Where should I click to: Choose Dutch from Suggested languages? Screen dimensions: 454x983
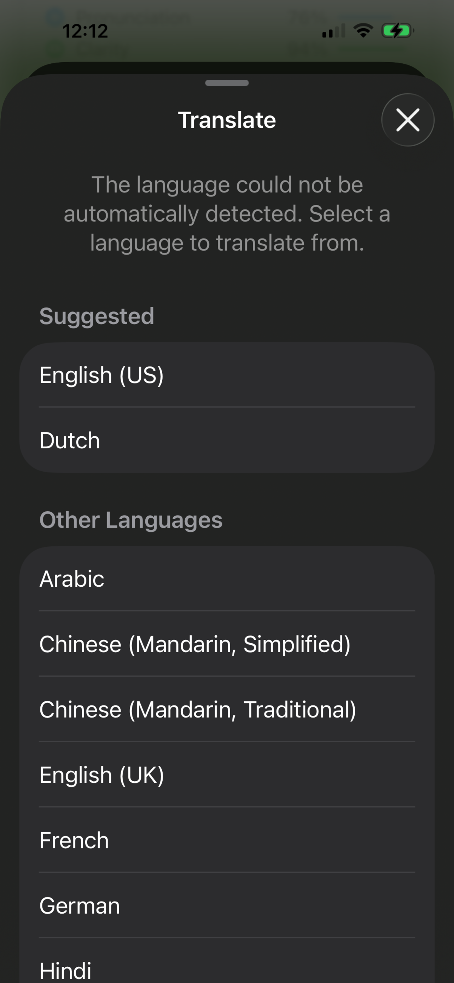[69, 439]
